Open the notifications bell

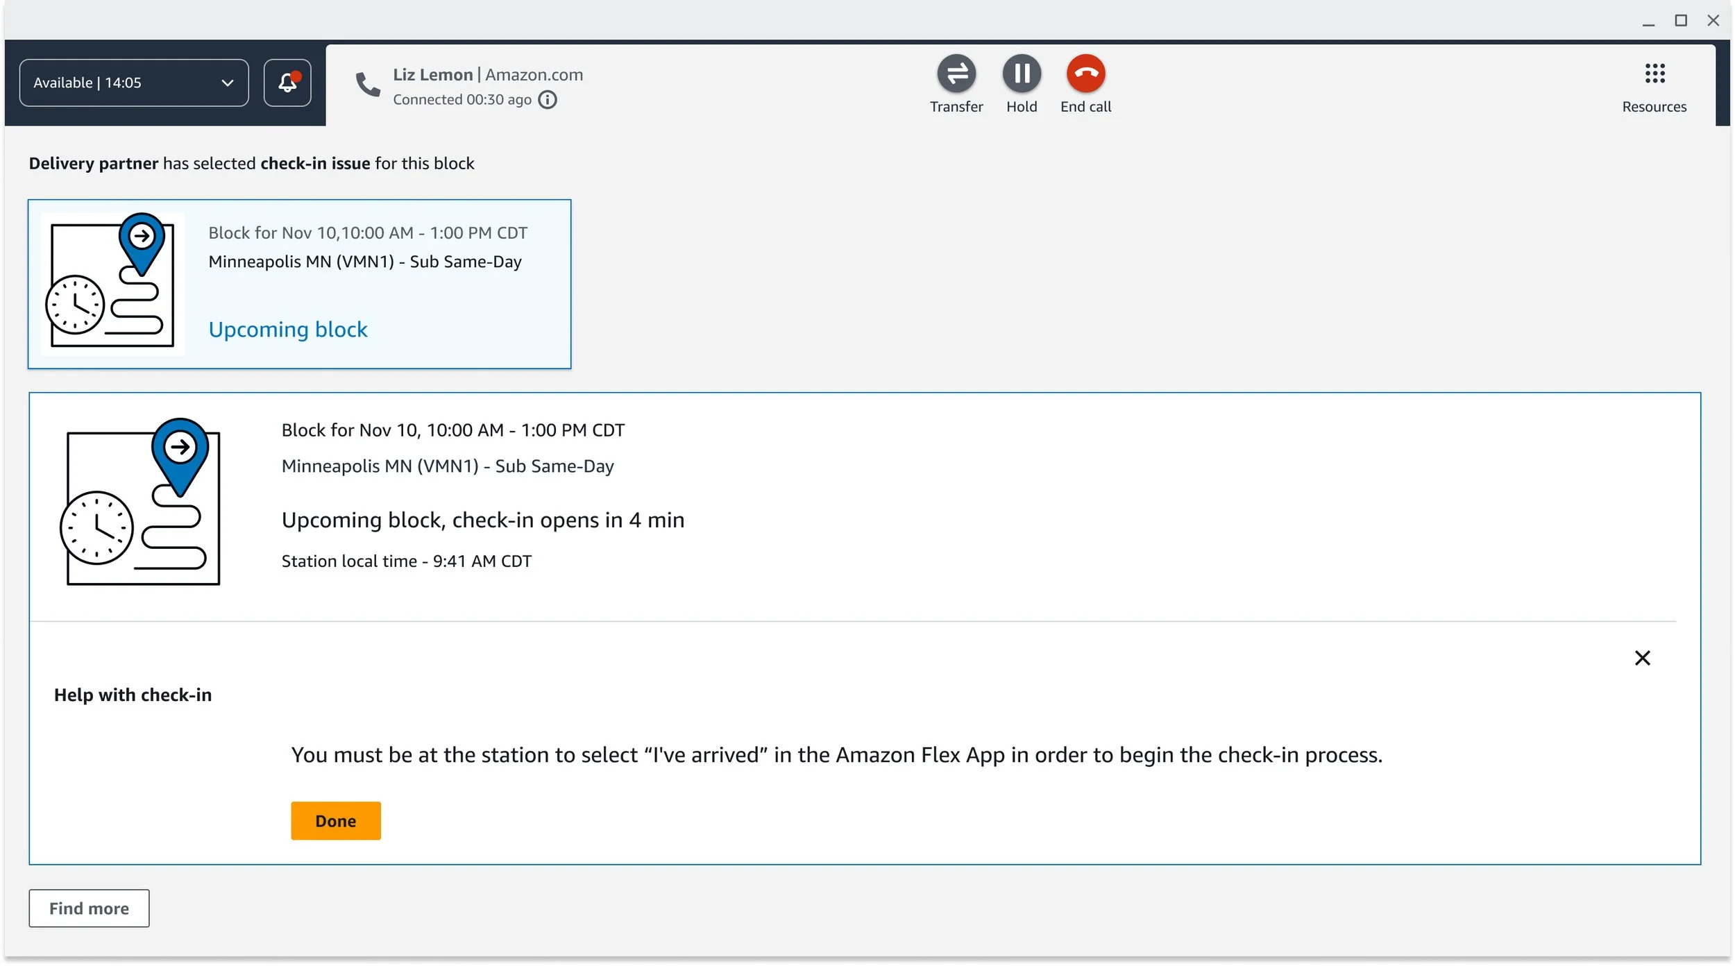[x=287, y=83]
